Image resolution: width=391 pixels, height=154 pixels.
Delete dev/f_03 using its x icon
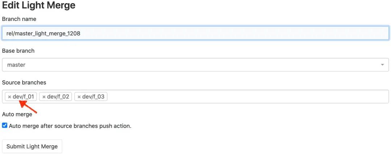(79, 97)
